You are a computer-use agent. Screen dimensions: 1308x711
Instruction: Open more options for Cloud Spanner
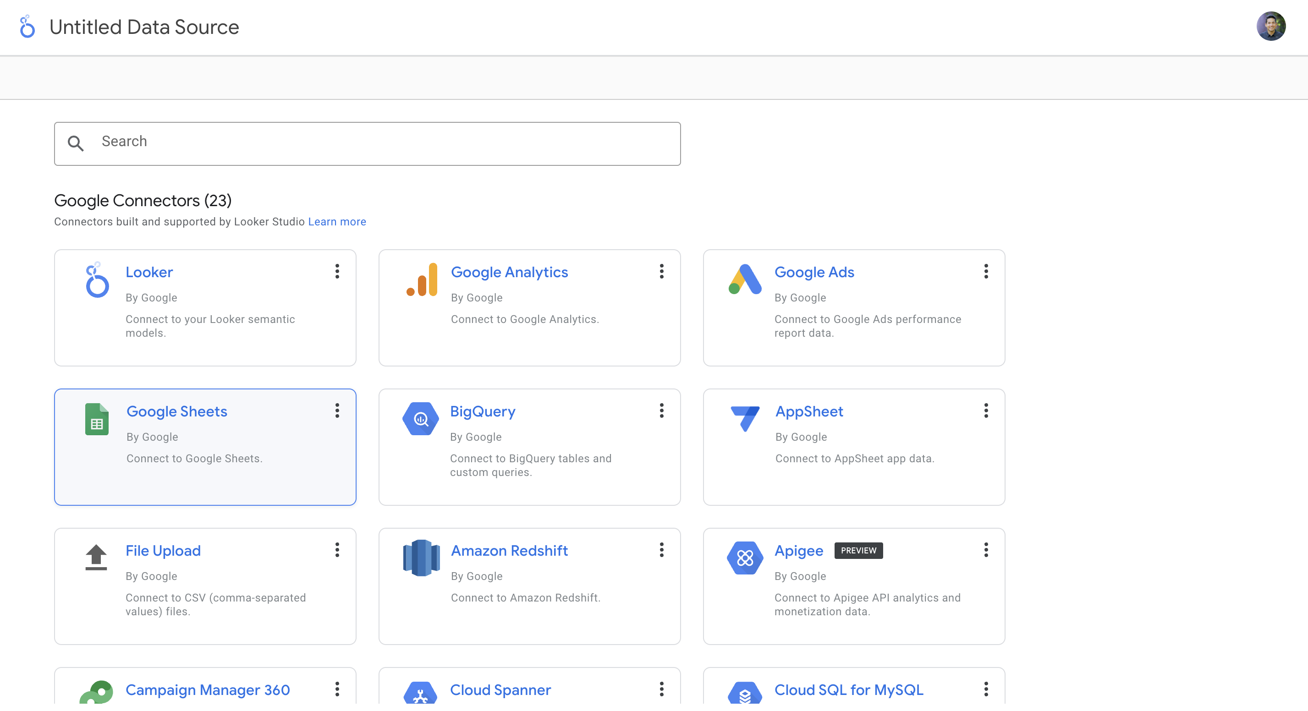pyautogui.click(x=662, y=689)
